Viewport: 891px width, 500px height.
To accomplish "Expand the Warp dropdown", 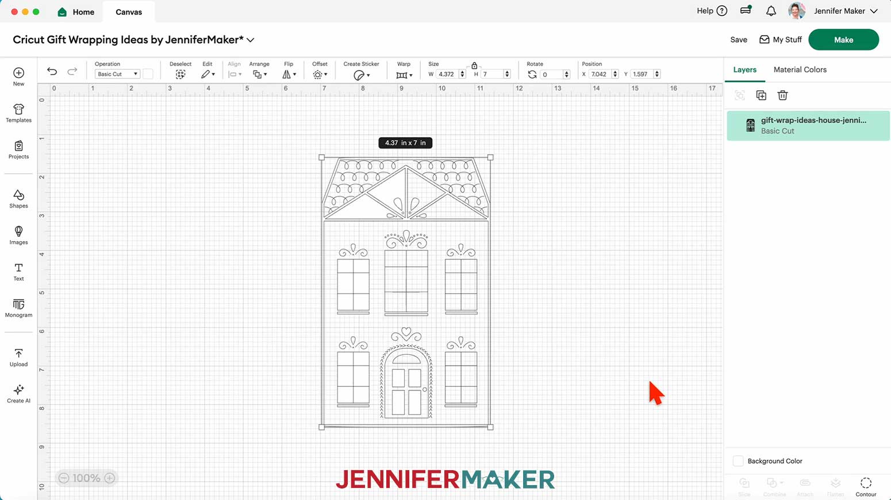I will point(405,75).
